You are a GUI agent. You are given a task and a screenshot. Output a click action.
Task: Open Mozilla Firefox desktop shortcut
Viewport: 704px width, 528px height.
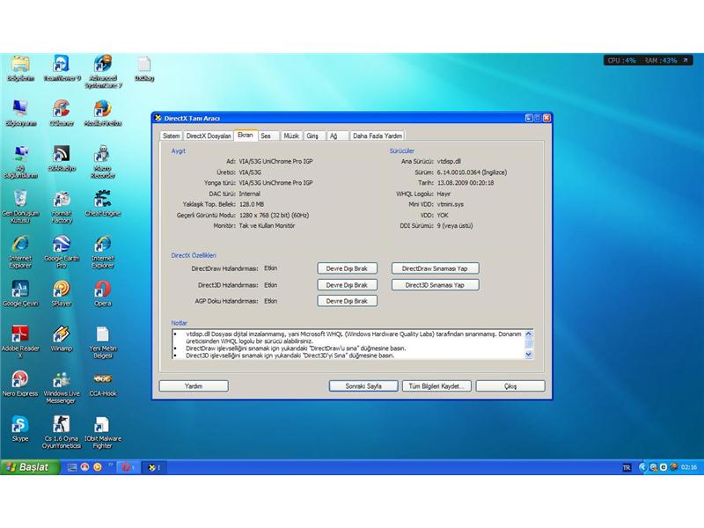pos(103,113)
